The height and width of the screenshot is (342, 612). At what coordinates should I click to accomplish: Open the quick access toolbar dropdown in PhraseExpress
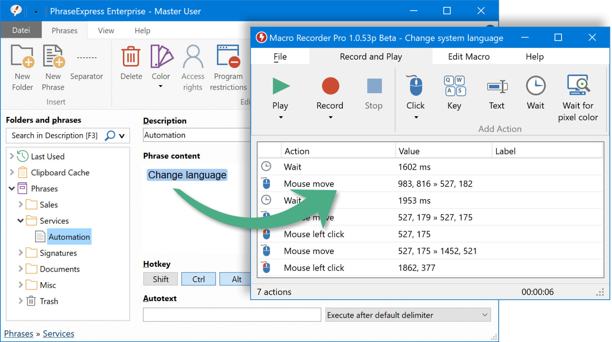point(36,11)
